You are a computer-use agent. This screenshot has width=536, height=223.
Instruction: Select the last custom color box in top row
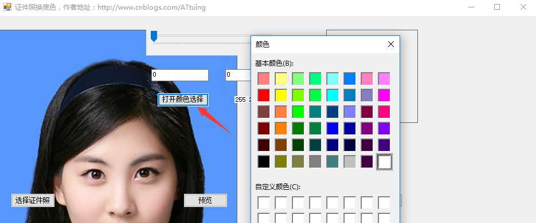point(384,202)
